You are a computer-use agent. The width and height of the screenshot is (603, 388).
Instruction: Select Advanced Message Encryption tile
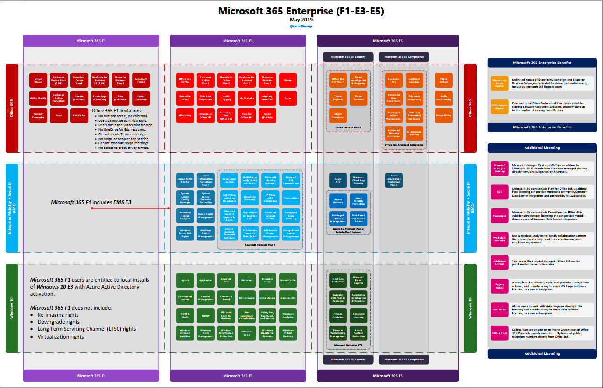(x=394, y=133)
